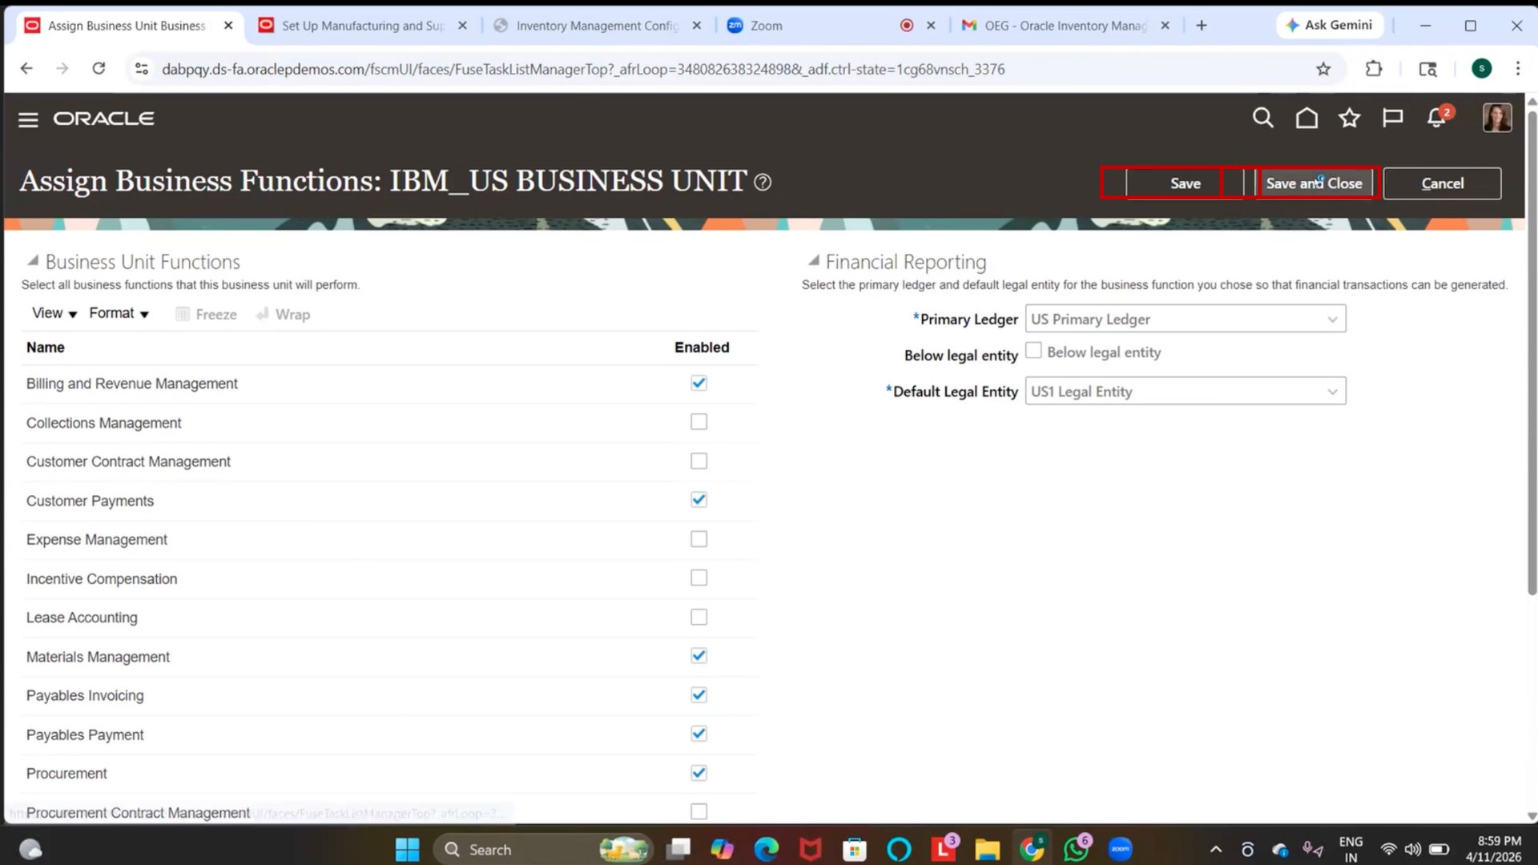Click the Save button
Screen dimensions: 1538x865
[x=1185, y=183]
